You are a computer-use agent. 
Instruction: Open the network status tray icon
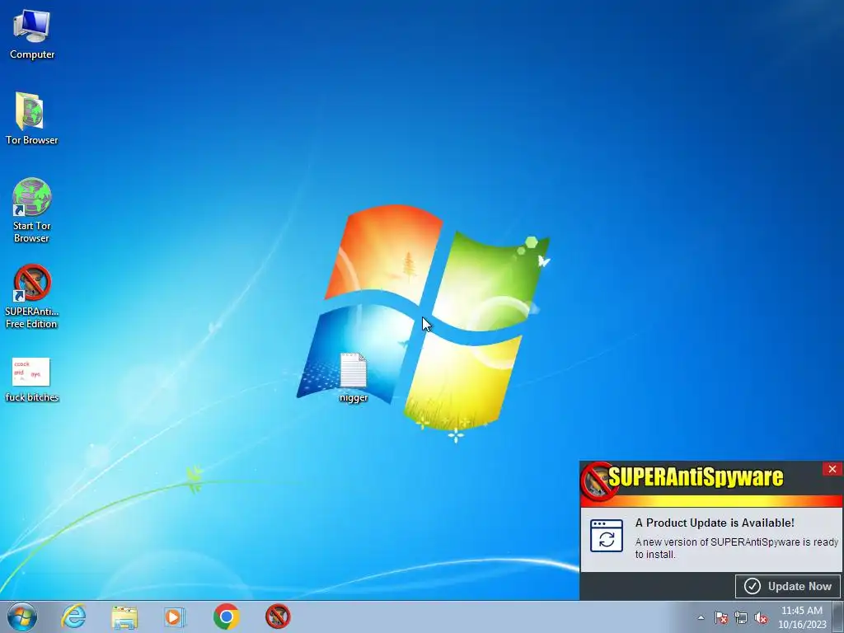coord(741,617)
